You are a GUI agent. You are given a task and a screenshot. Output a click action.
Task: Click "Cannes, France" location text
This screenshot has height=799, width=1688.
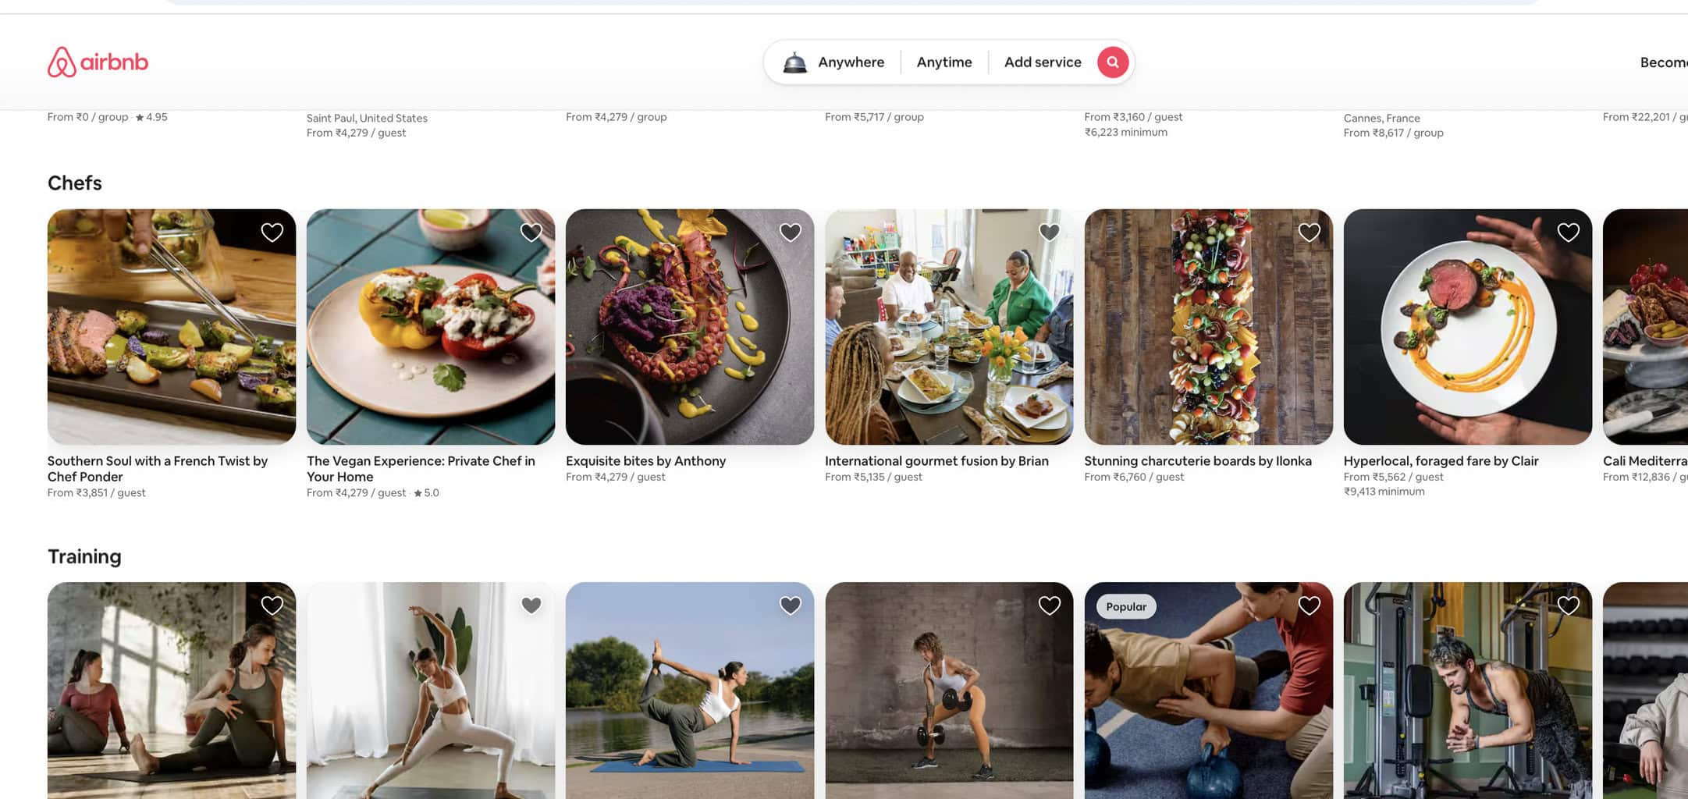point(1381,119)
